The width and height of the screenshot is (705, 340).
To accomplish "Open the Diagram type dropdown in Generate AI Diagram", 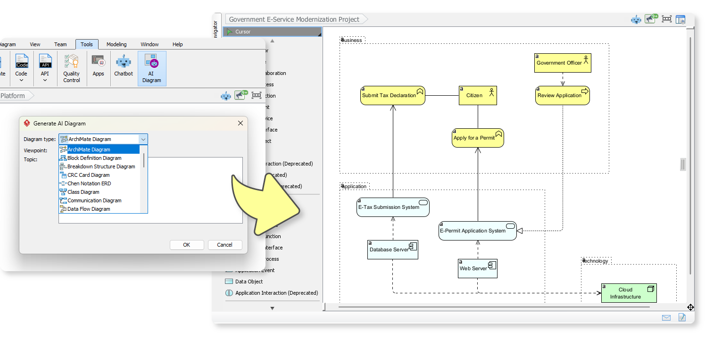I will (x=143, y=139).
